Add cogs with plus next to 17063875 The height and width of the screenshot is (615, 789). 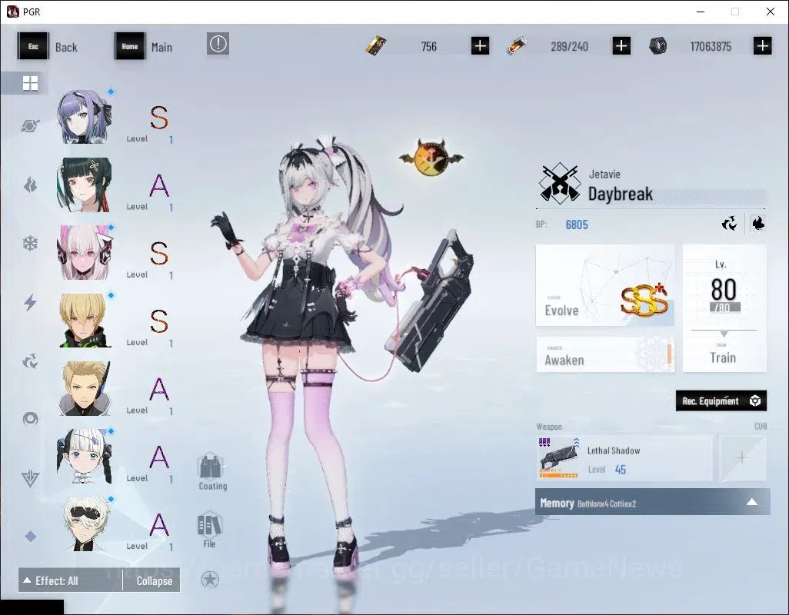click(x=763, y=46)
